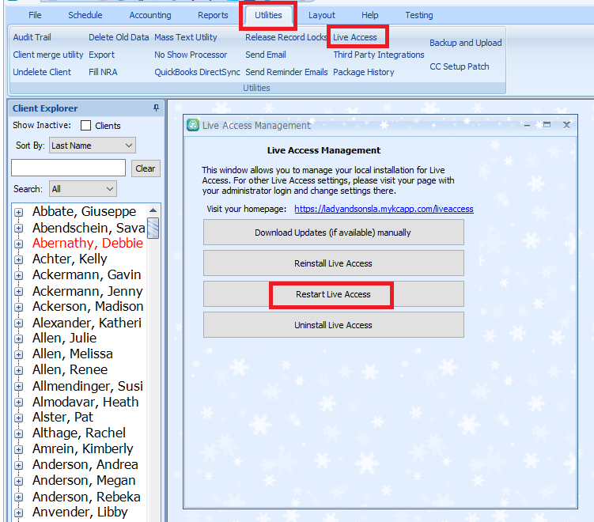
Task: Expand the Abbate, Giuseppe client node
Action: 19,212
